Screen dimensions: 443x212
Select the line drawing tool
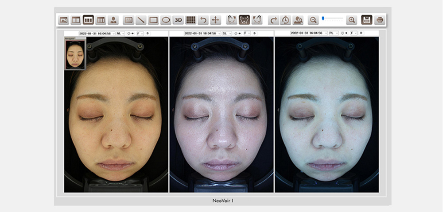click(x=141, y=20)
